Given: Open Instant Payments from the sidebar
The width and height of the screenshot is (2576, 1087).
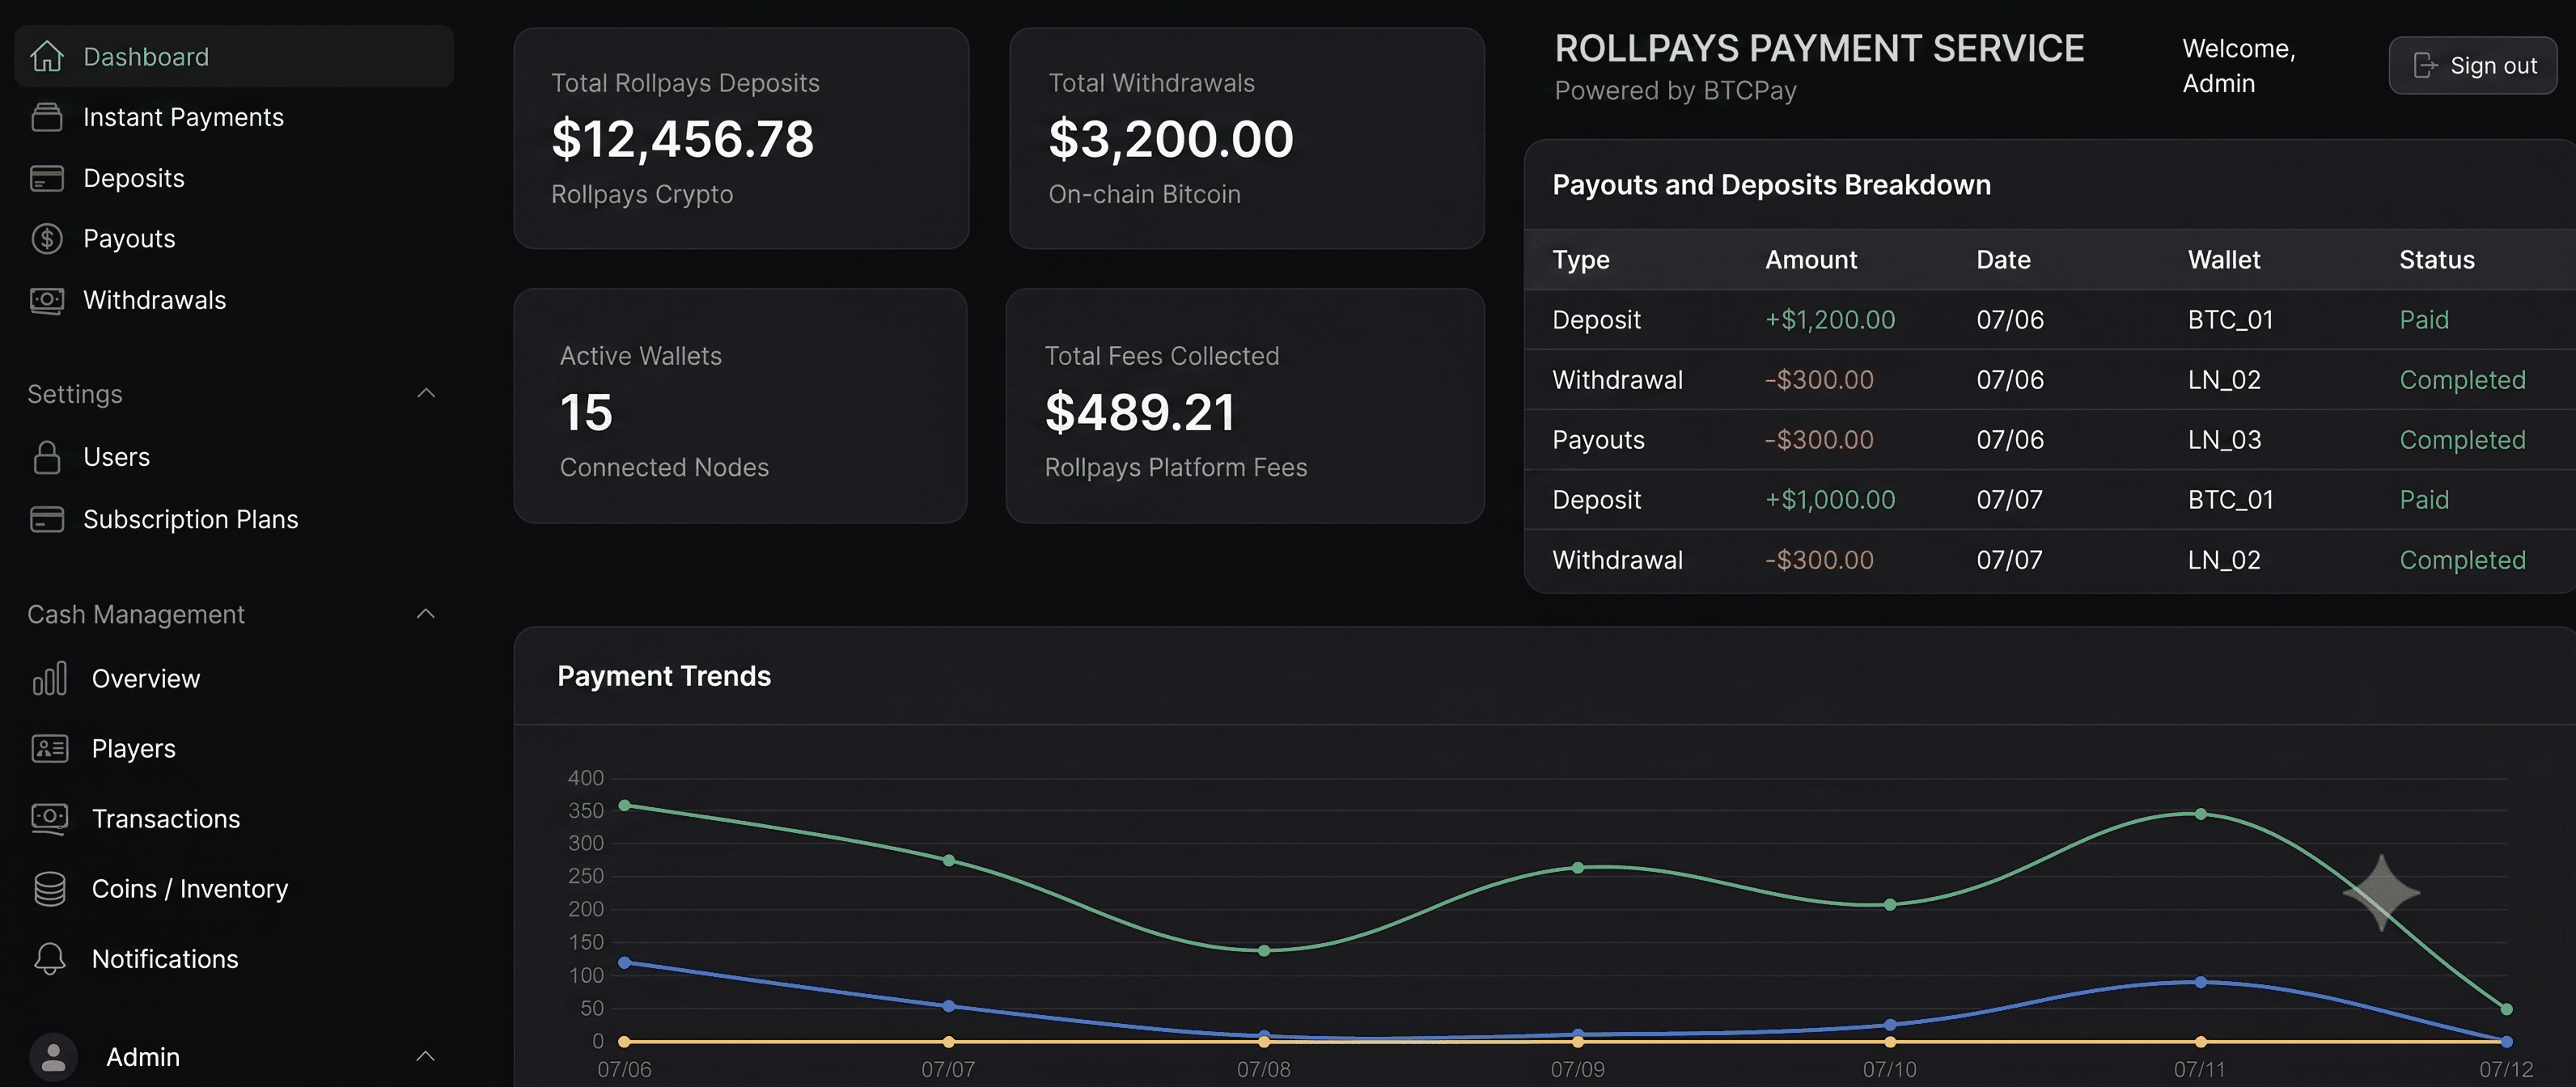Looking at the screenshot, I should (x=183, y=117).
